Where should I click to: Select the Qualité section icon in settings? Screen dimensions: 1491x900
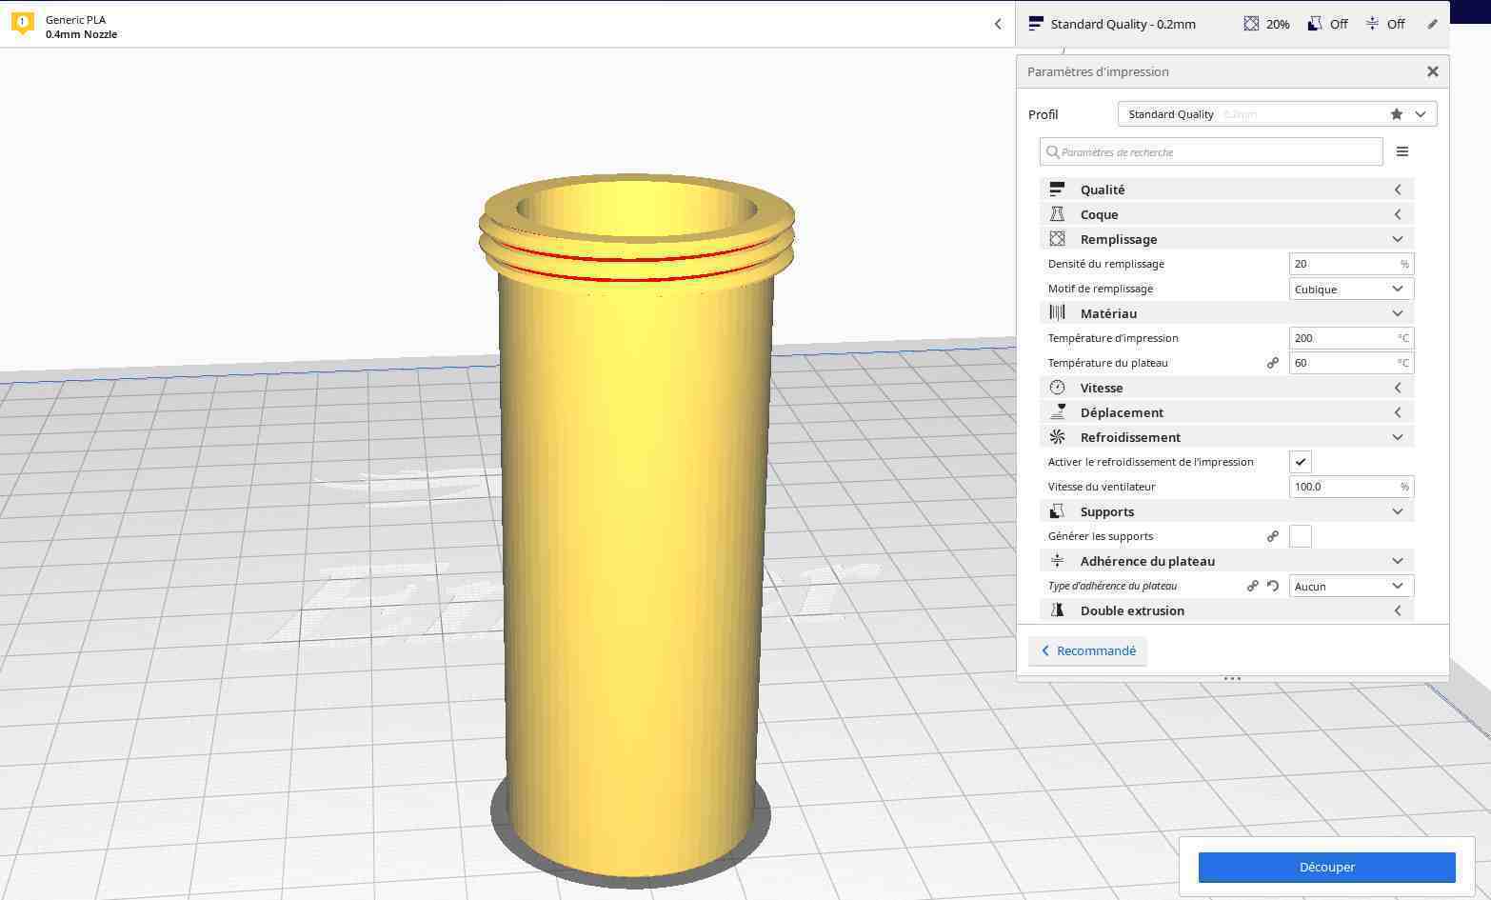[1057, 189]
